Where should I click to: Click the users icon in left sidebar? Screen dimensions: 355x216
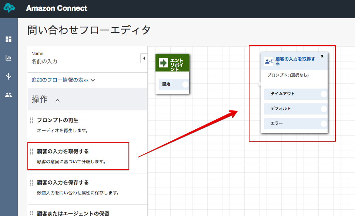pos(9,95)
